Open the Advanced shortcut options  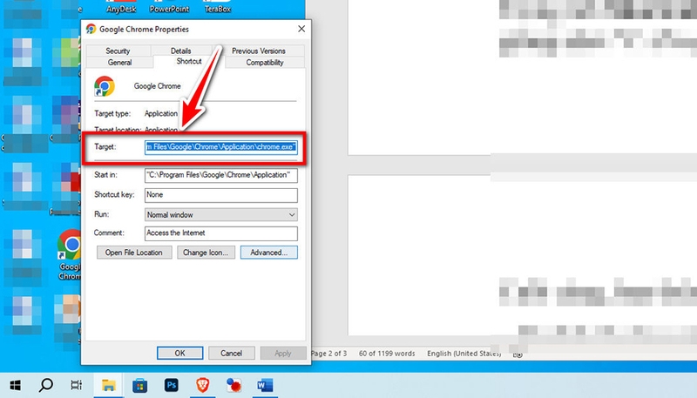pos(269,253)
